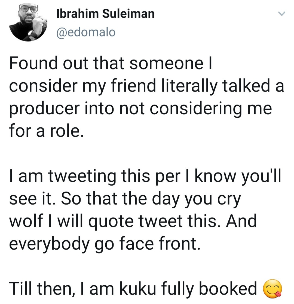Viewport: 294px width, 304px height.
Task: Click the tongue-out smiley emoji
Action: [x=273, y=289]
